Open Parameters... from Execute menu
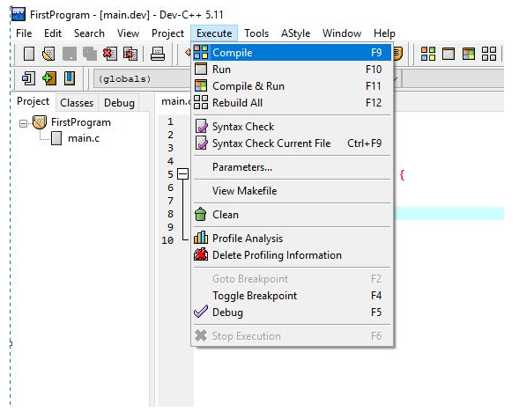 293,167
